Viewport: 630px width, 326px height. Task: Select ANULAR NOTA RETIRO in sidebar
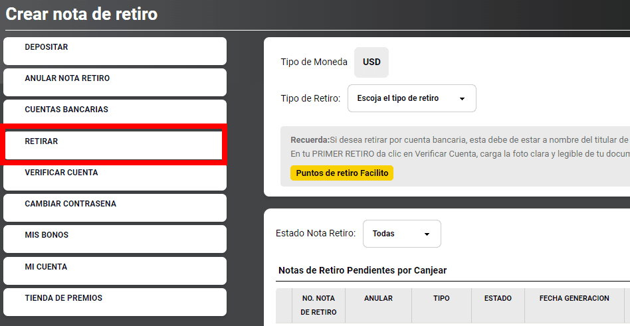point(115,82)
